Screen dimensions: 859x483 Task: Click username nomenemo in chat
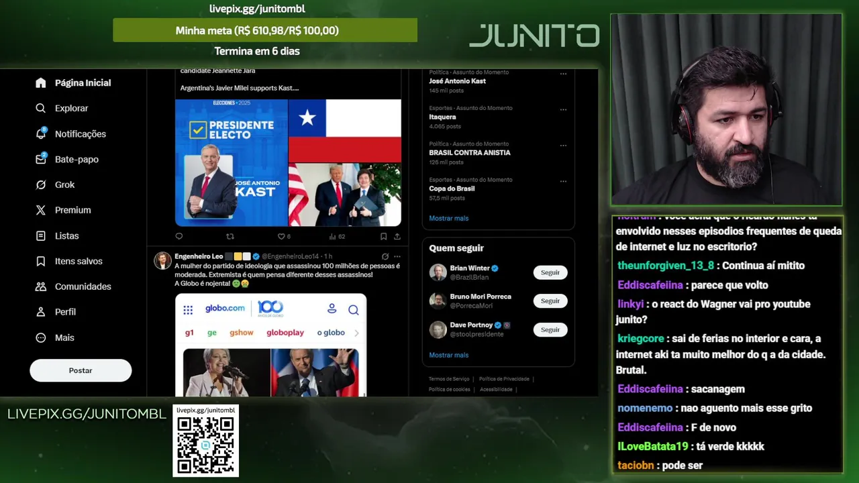[645, 408]
